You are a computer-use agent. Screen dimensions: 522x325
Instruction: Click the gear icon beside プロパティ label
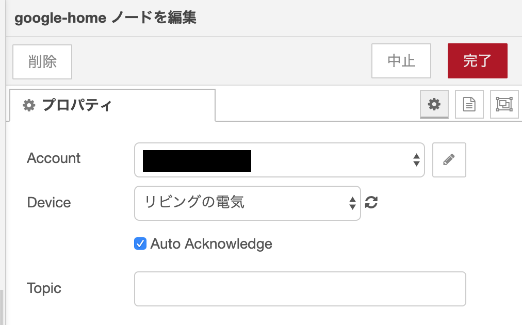[x=29, y=105]
